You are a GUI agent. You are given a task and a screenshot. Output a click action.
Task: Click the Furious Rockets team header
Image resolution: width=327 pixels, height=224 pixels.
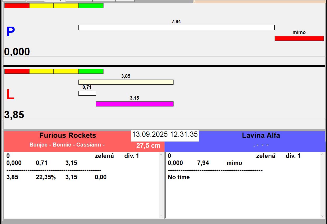(68, 135)
